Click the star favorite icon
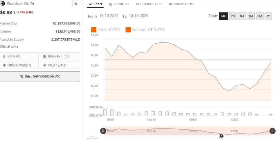The width and height of the screenshot is (278, 141). (x=76, y=4)
